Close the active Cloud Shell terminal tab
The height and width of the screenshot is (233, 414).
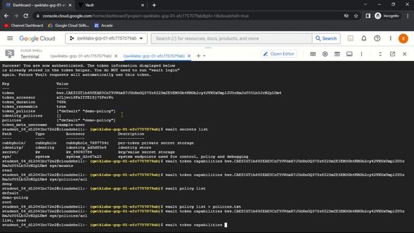189,56
